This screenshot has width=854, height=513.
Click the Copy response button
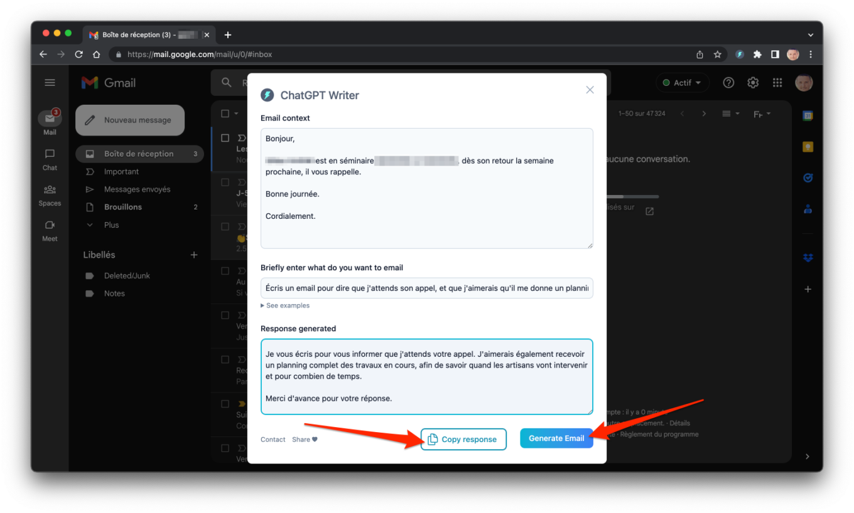pyautogui.click(x=463, y=439)
